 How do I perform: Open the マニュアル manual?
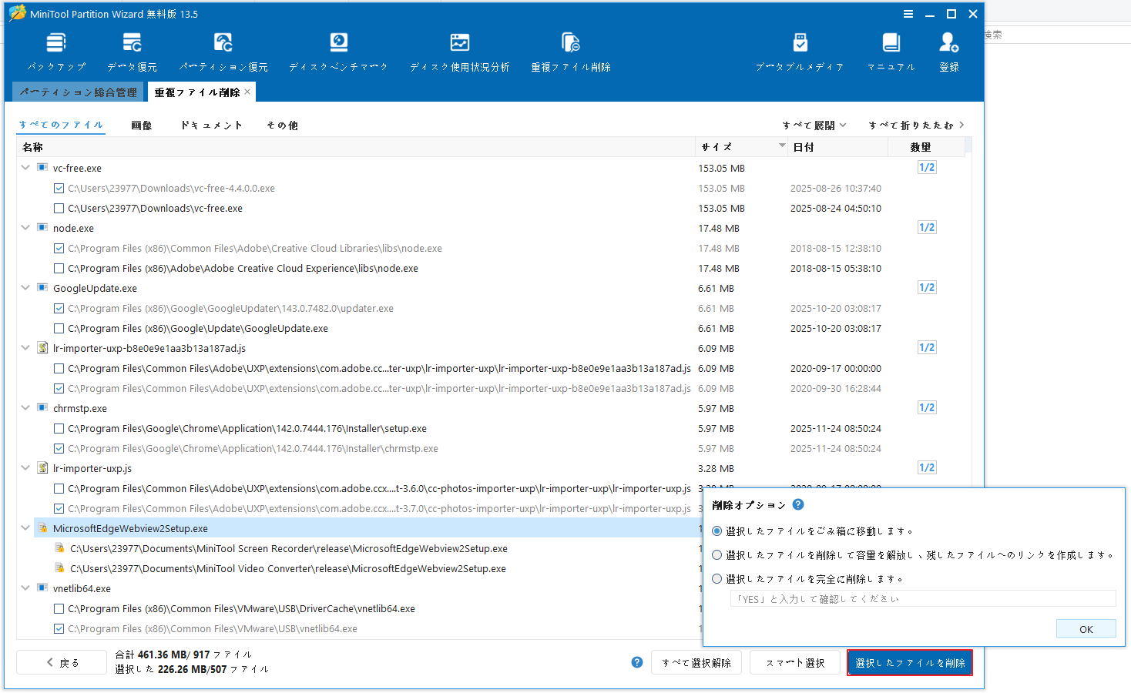point(890,50)
